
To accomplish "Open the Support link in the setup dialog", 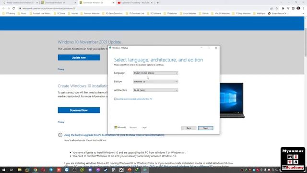I will tap(133, 127).
